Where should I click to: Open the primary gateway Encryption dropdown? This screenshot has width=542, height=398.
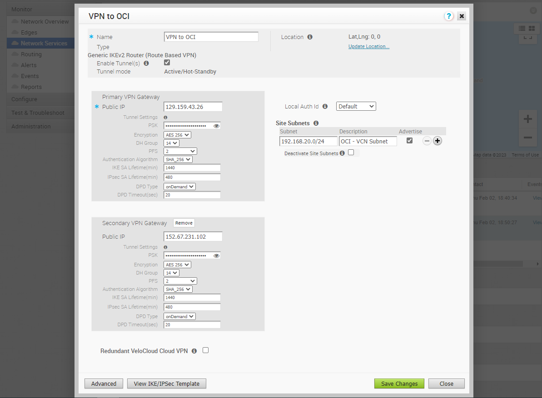tap(177, 135)
